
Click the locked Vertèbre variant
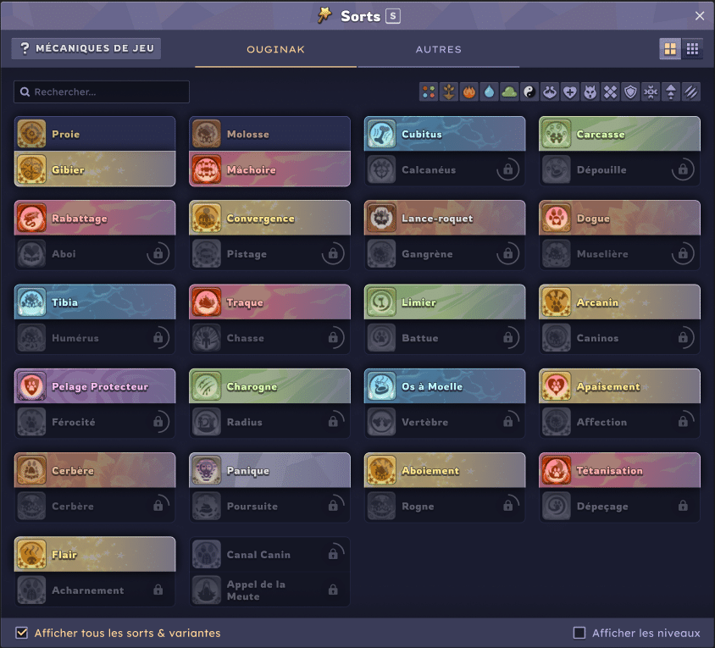point(445,422)
